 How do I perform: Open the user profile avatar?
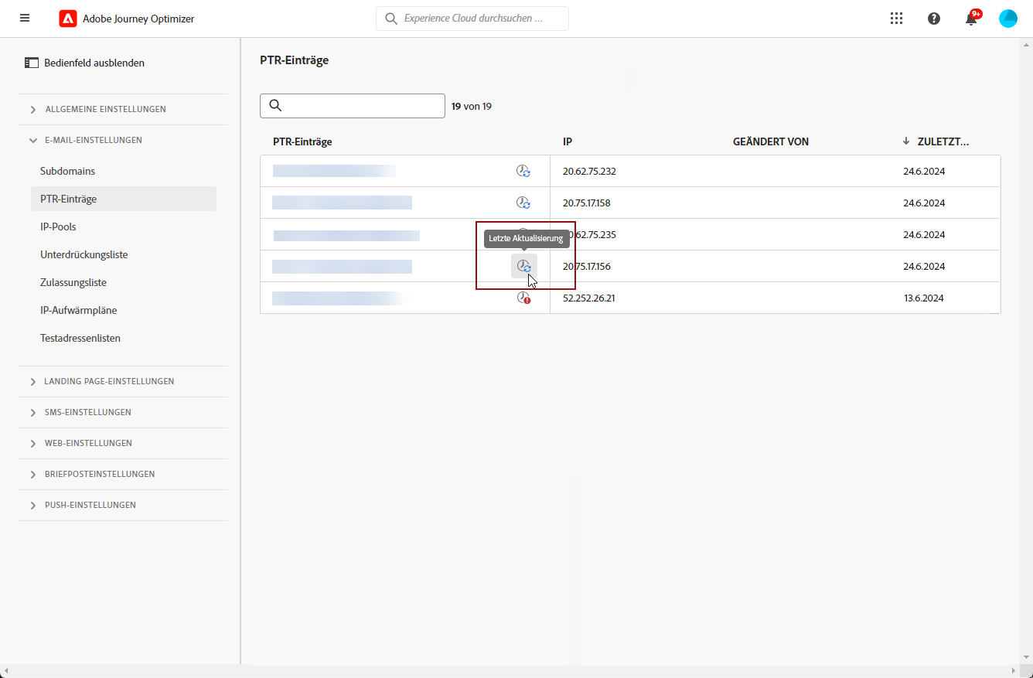coord(1008,19)
